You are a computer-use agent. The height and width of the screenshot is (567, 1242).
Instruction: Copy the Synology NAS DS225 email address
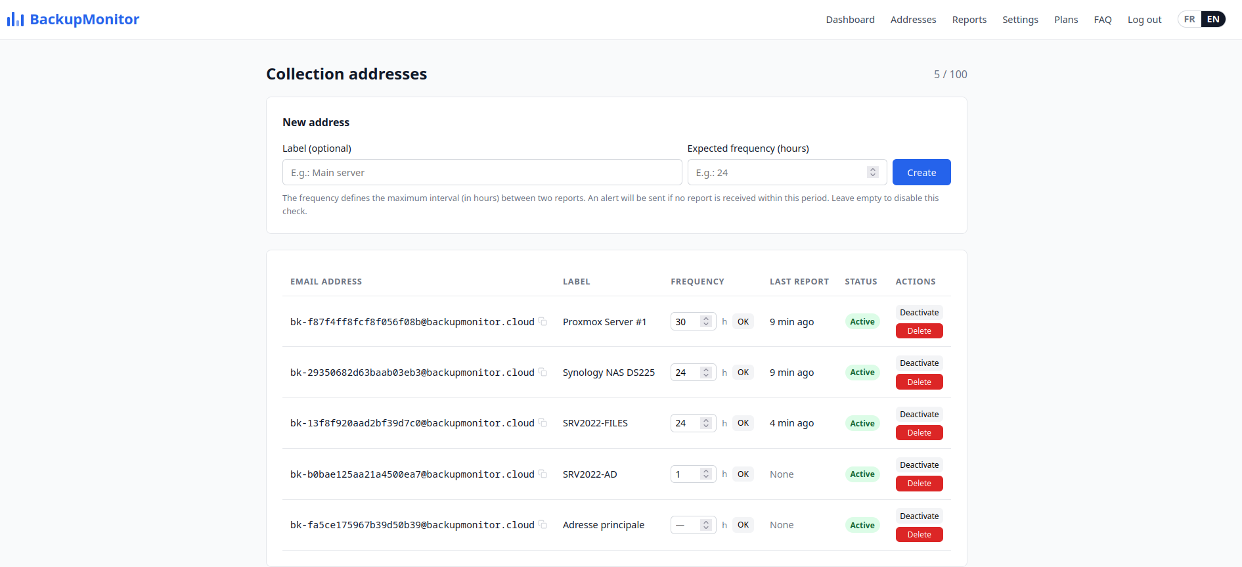tap(543, 372)
